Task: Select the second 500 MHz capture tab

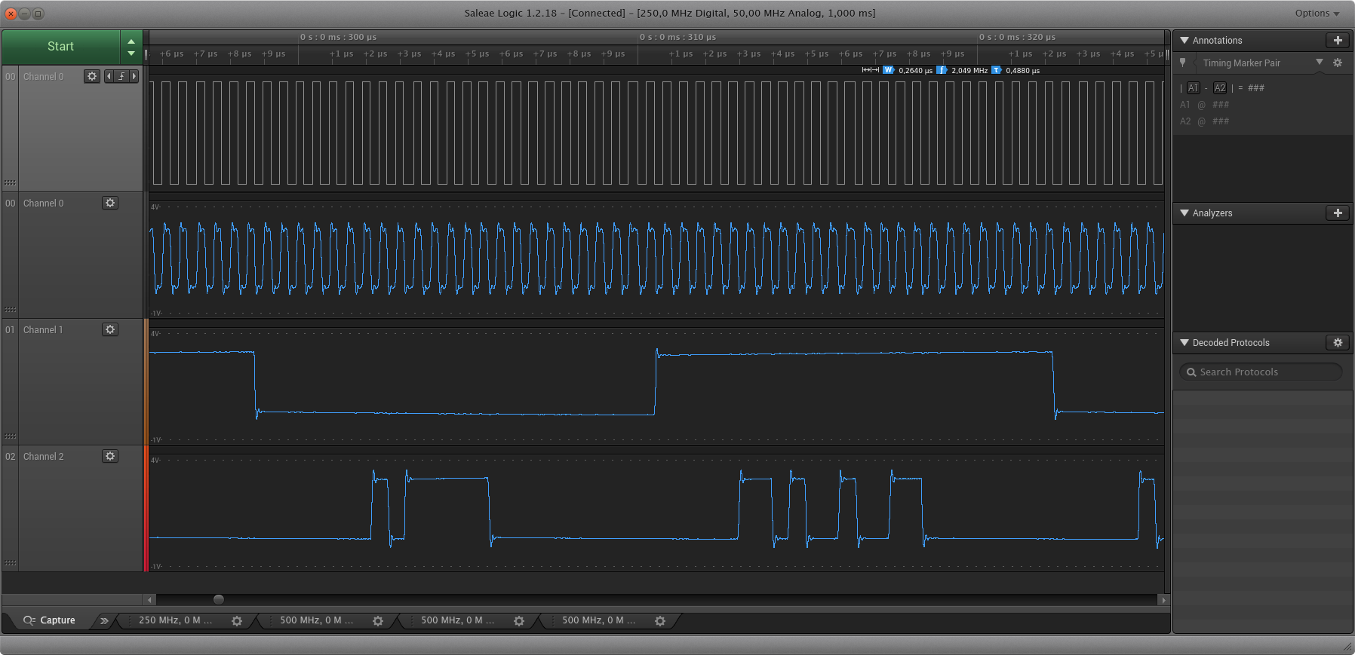Action: tap(457, 620)
